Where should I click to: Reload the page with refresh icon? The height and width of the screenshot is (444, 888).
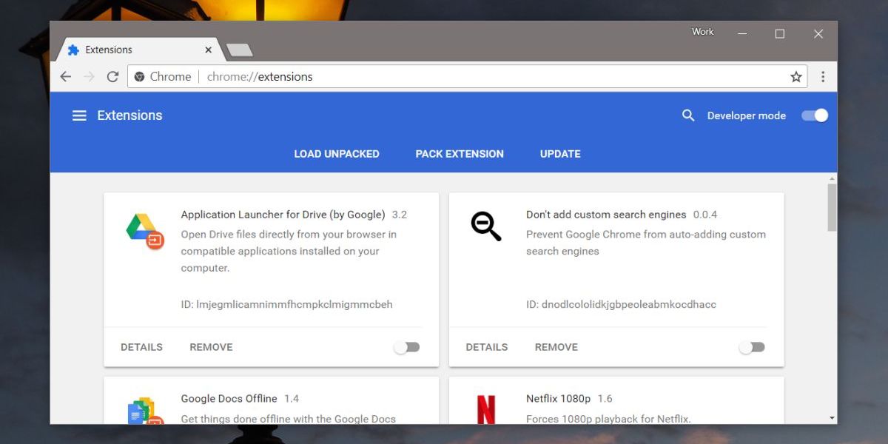pyautogui.click(x=113, y=77)
